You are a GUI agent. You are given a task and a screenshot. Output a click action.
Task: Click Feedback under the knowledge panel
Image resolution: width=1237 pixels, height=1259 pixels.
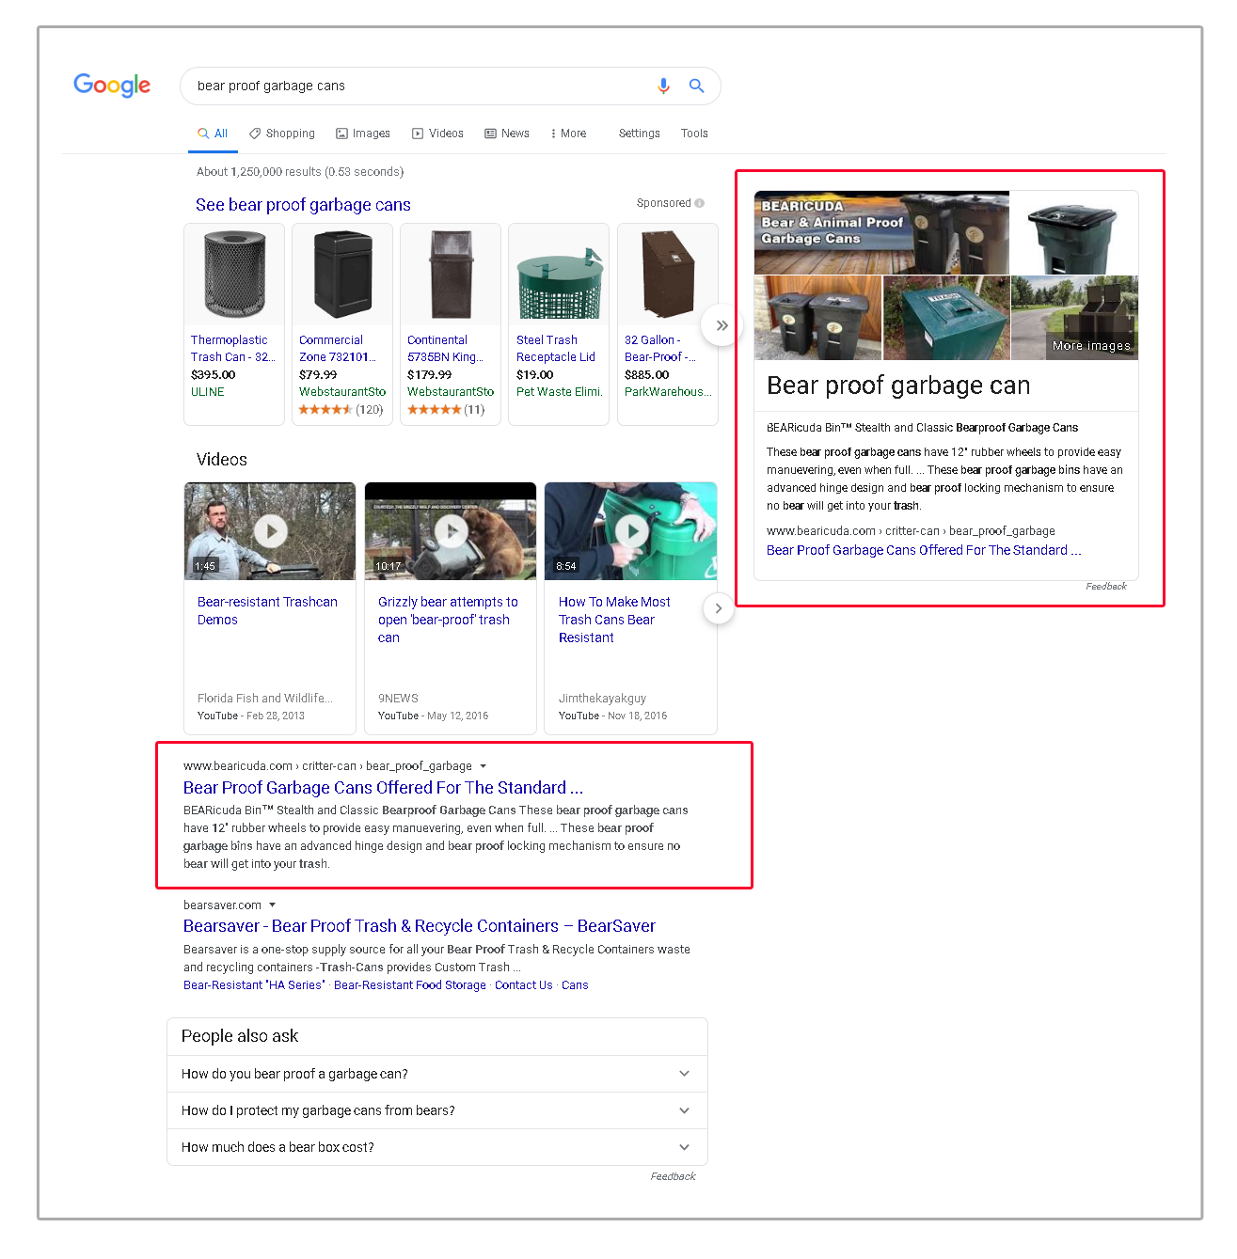pos(1106,587)
